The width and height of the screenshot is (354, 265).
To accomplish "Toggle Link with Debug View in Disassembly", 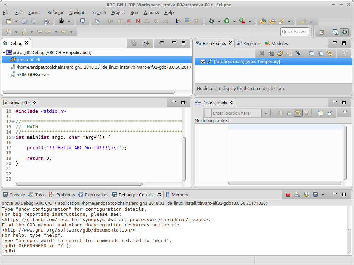I will [x=299, y=112].
